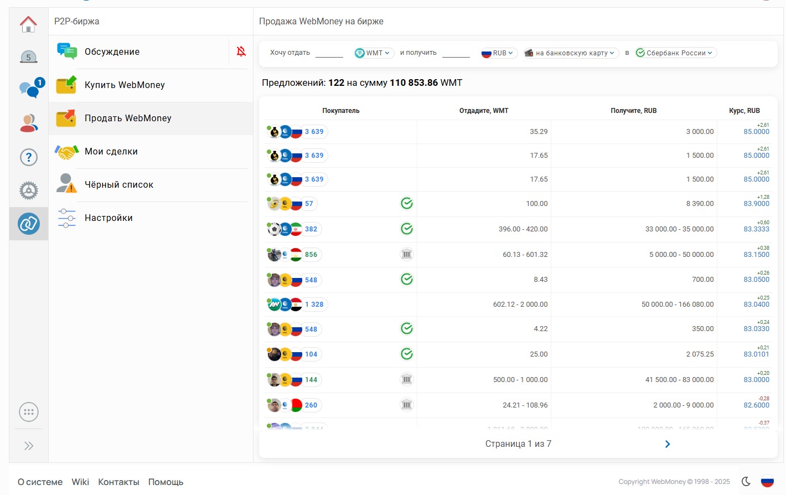Open the 83.0400 rate offer

tap(756, 305)
